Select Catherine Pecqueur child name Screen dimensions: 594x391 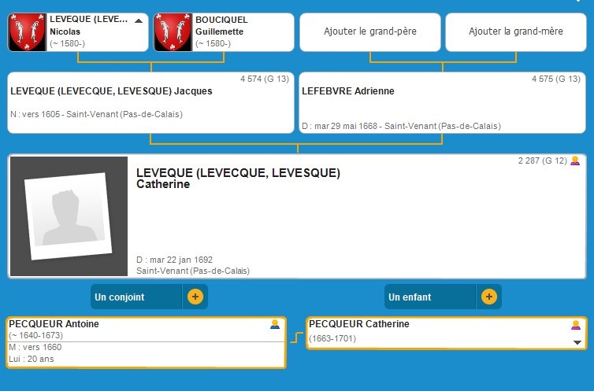tap(359, 324)
